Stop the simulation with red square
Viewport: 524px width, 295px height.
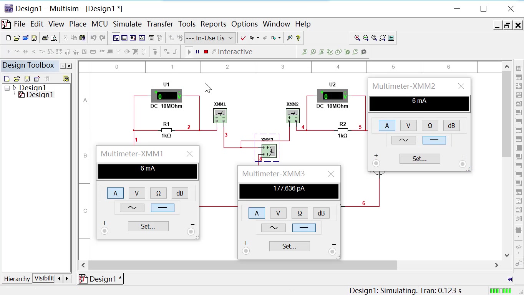[206, 52]
